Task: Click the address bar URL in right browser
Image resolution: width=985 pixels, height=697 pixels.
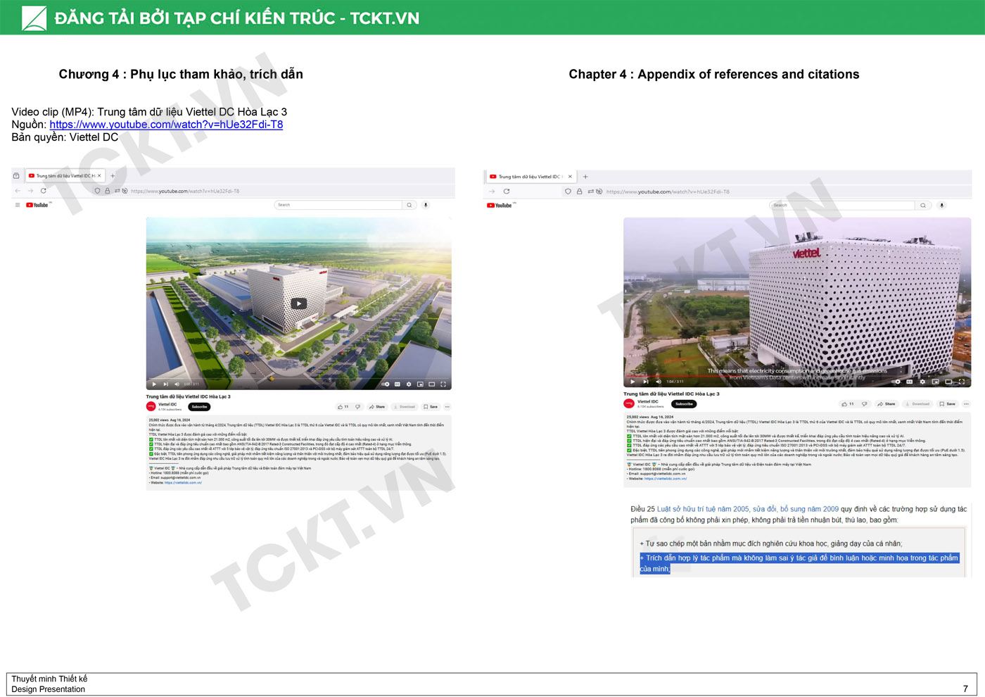Action: (668, 191)
